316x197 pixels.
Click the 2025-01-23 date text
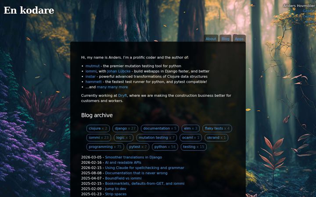[x=91, y=194]
